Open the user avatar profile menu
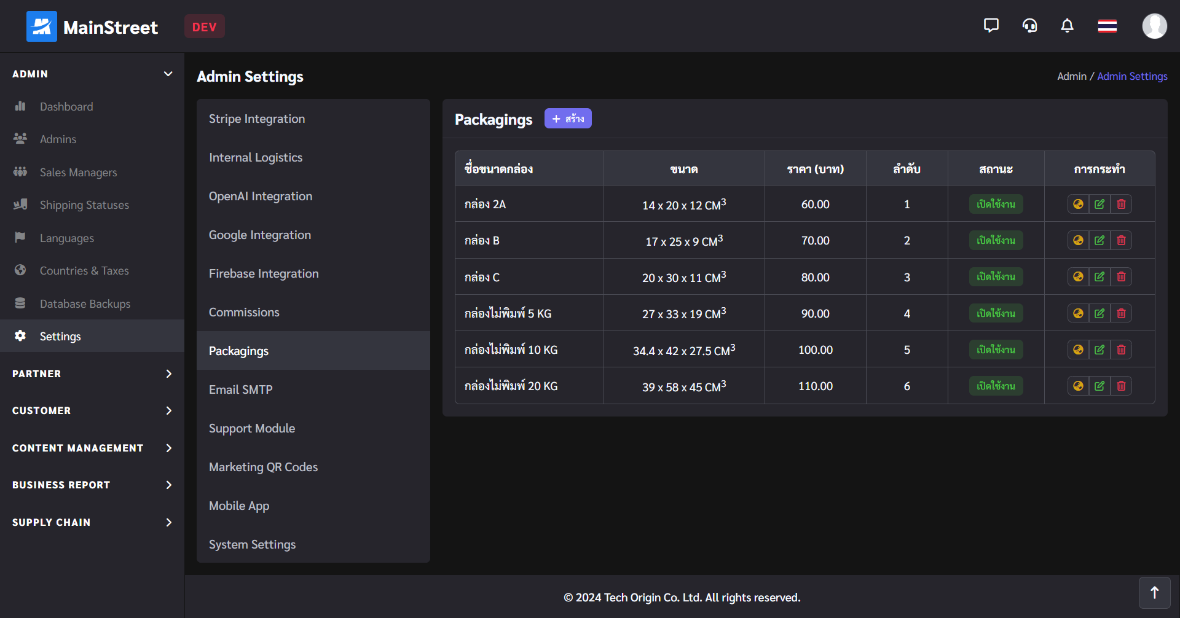The height and width of the screenshot is (618, 1180). (1154, 26)
